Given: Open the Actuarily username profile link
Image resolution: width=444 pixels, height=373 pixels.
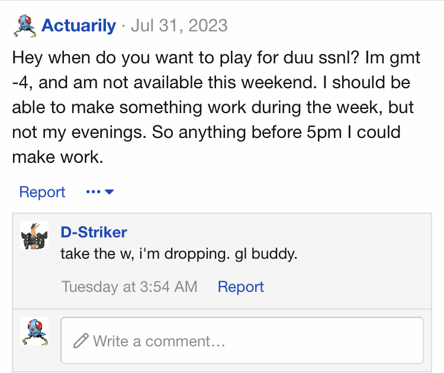Looking at the screenshot, I should pyautogui.click(x=79, y=25).
